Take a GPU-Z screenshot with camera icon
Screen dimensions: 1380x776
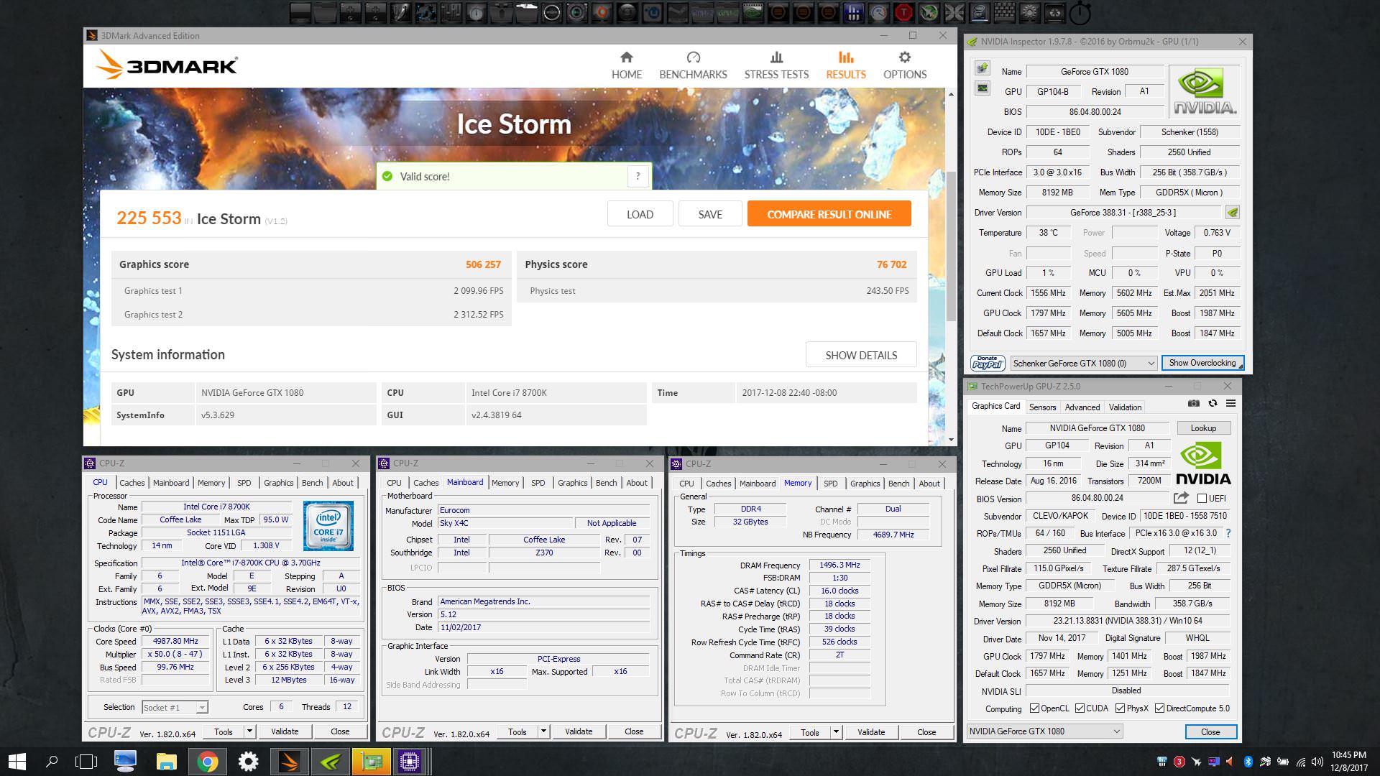click(1194, 404)
